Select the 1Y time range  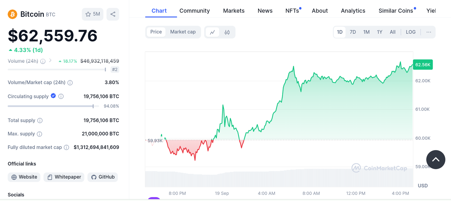(380, 32)
